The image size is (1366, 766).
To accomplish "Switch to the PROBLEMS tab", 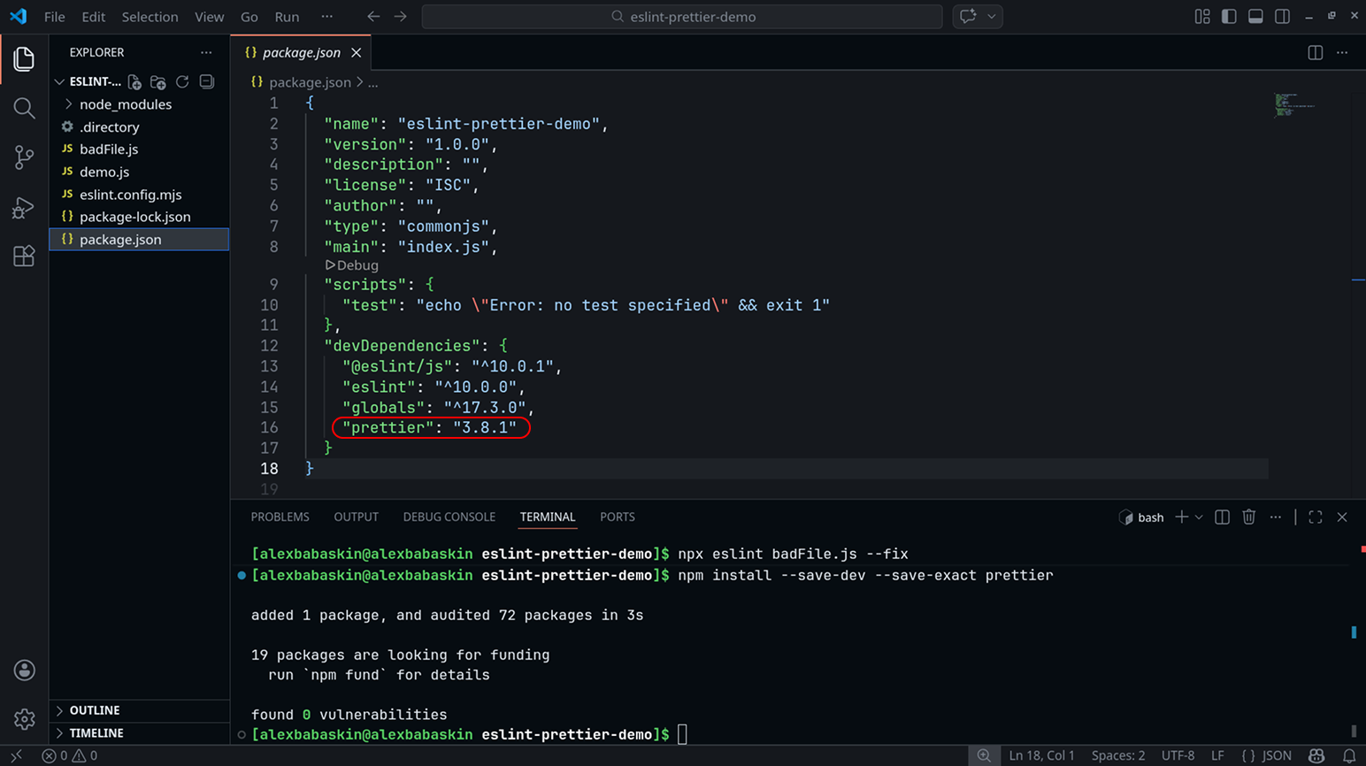I will (x=280, y=517).
